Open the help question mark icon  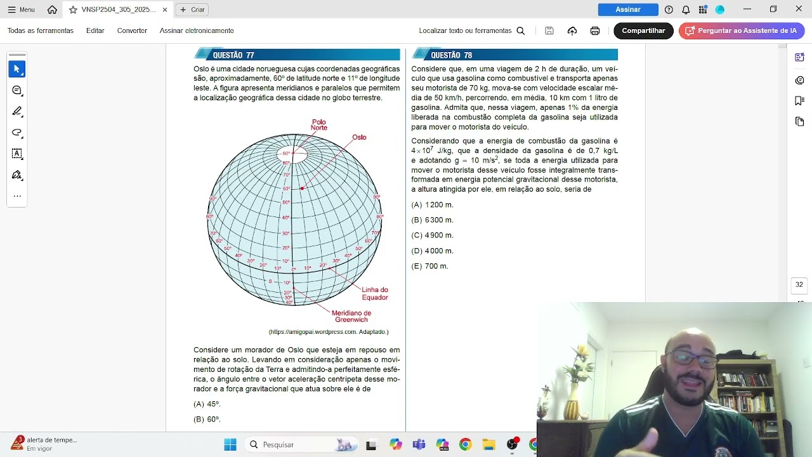[669, 10]
